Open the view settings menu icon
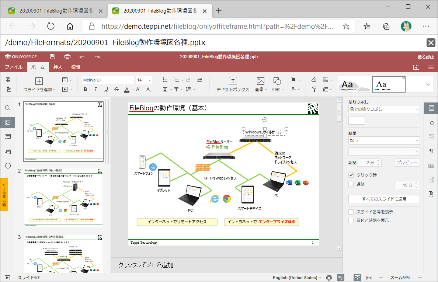438x282 pixels. [431, 67]
